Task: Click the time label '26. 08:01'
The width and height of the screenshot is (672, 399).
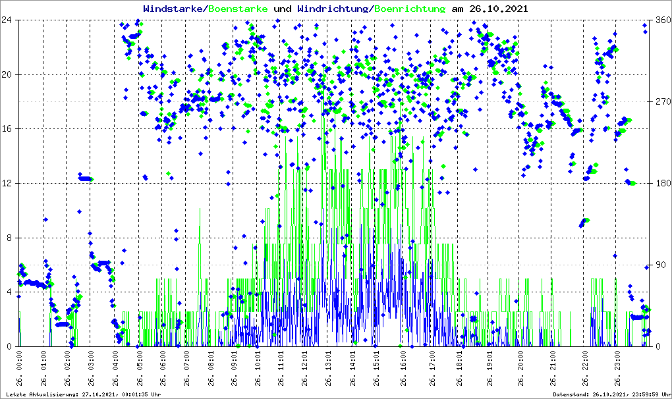Action: point(210,368)
